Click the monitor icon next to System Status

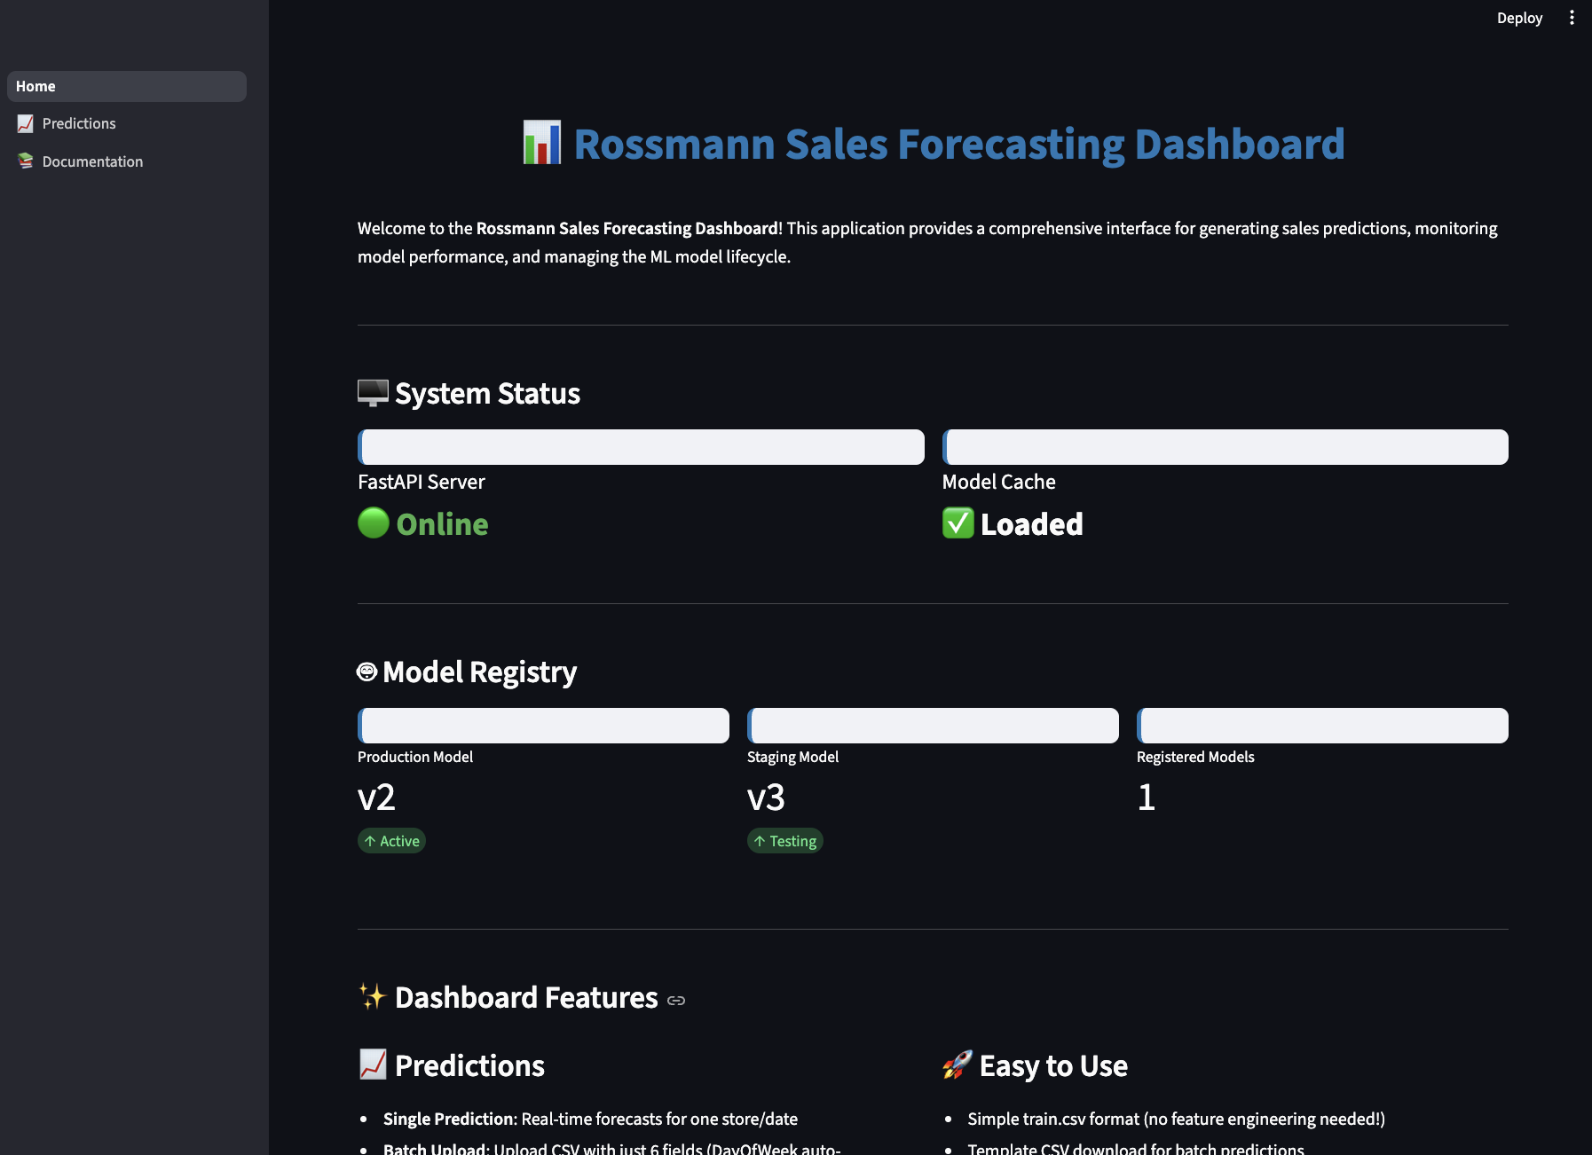tap(372, 390)
